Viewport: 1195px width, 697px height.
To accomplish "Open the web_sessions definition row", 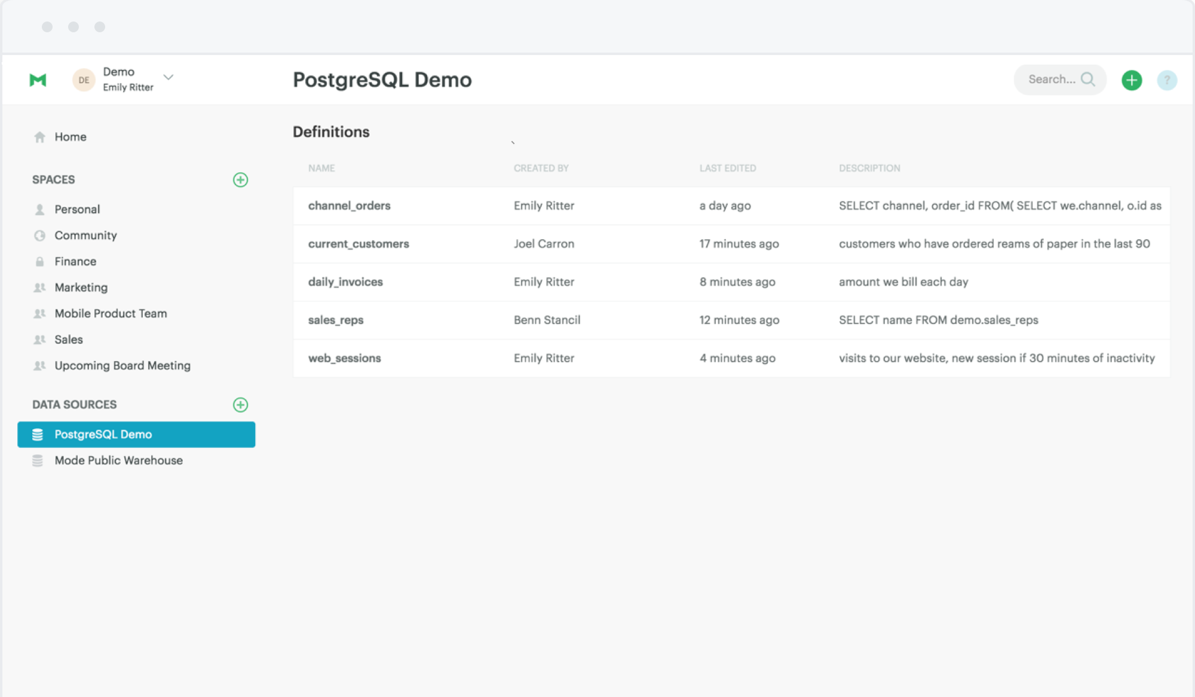I will [344, 358].
